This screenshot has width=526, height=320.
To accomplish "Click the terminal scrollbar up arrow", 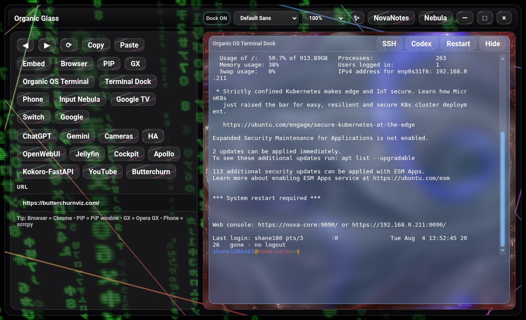I will tap(502, 59).
